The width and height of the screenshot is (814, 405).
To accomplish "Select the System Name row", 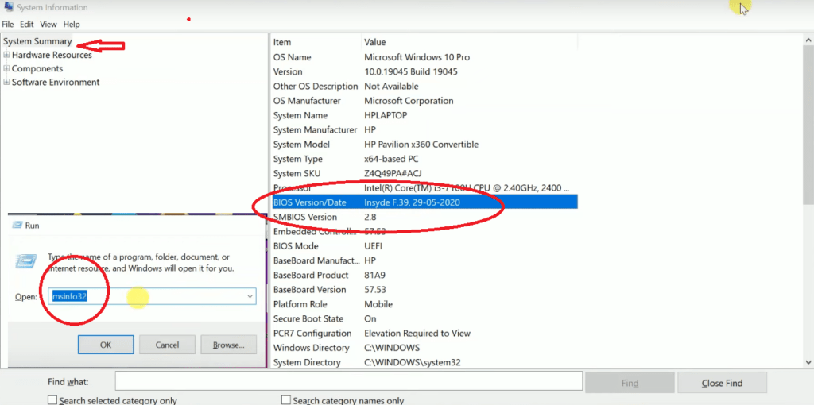I will (424, 115).
